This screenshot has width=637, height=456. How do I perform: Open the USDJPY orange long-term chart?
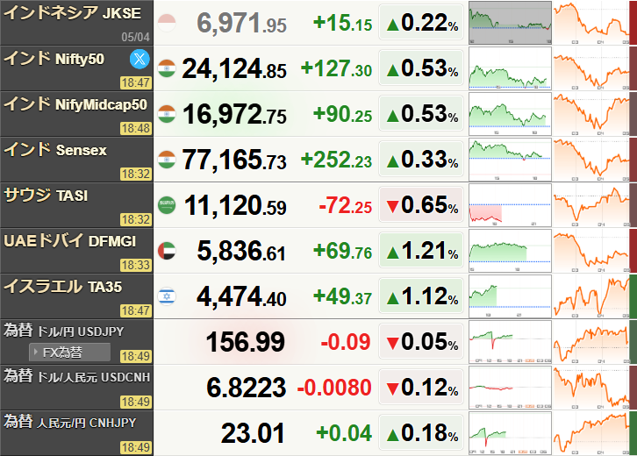coord(591,342)
